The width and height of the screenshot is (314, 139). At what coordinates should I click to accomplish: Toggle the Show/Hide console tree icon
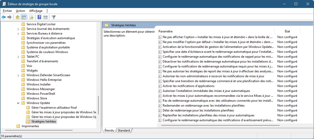(23, 17)
